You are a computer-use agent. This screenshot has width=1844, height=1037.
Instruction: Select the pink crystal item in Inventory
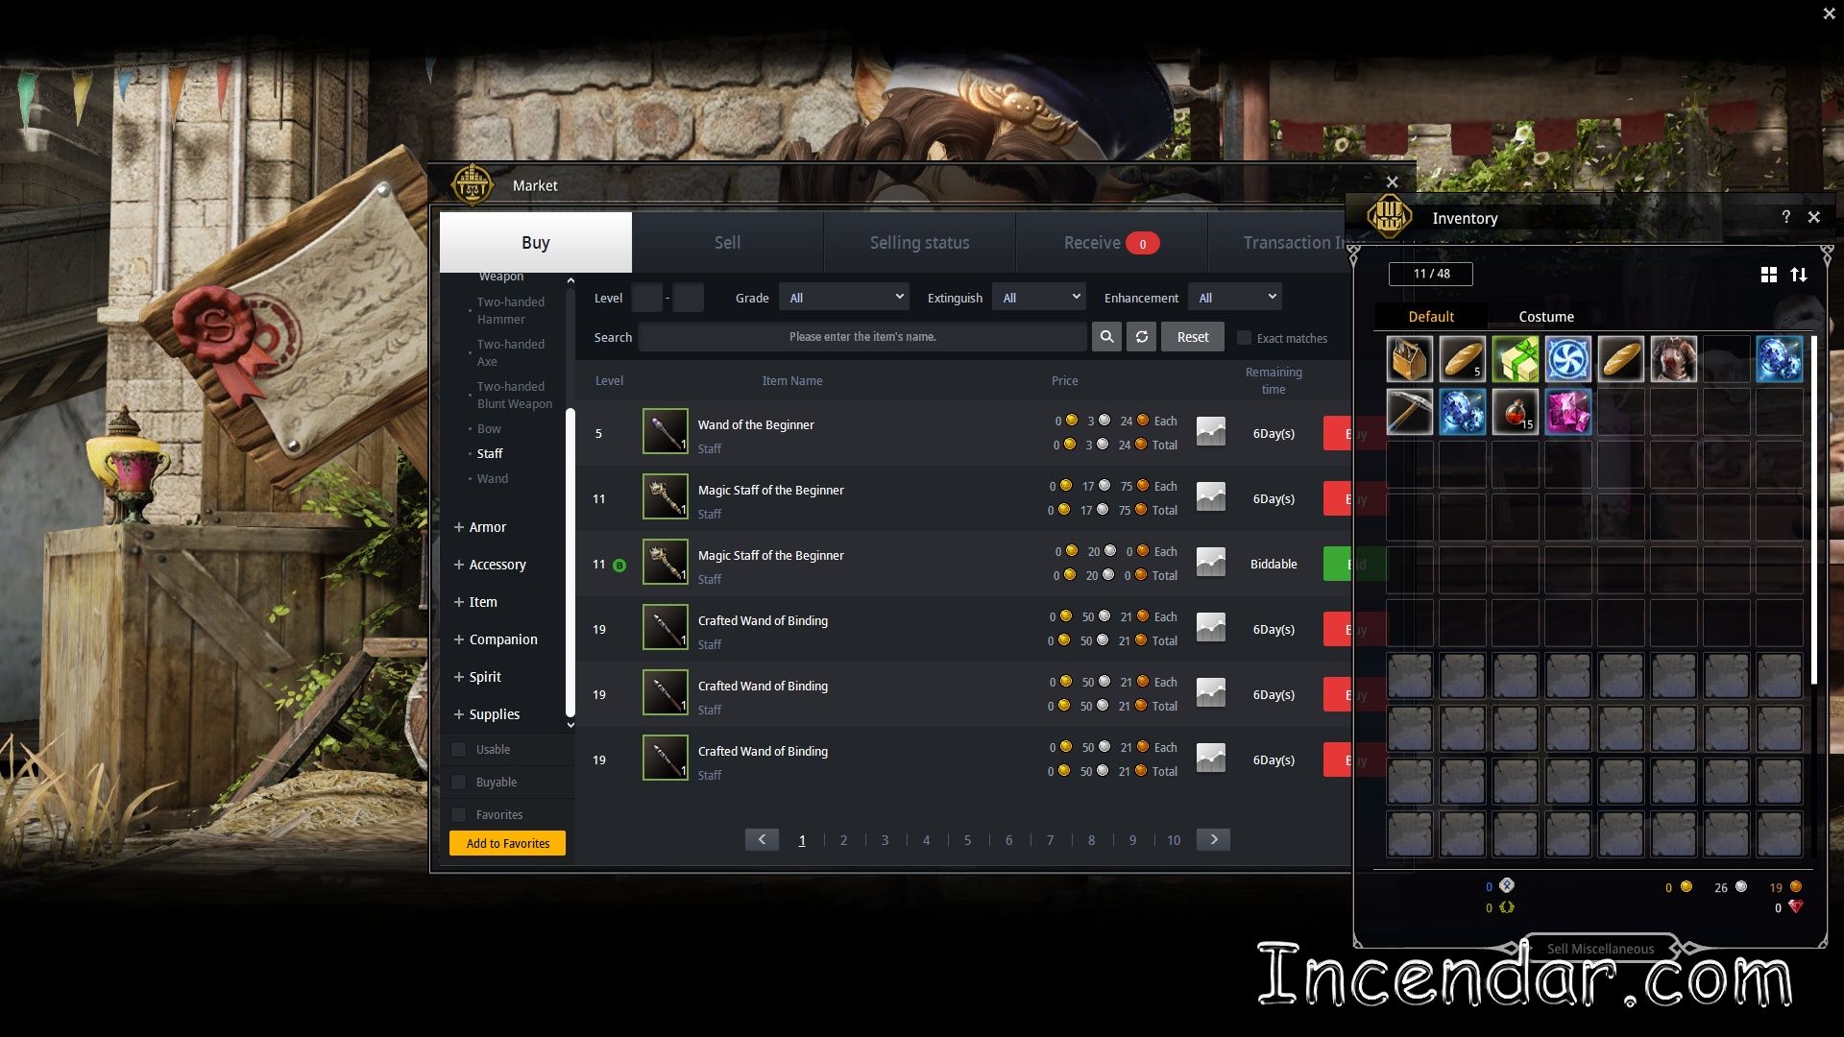tap(1567, 412)
